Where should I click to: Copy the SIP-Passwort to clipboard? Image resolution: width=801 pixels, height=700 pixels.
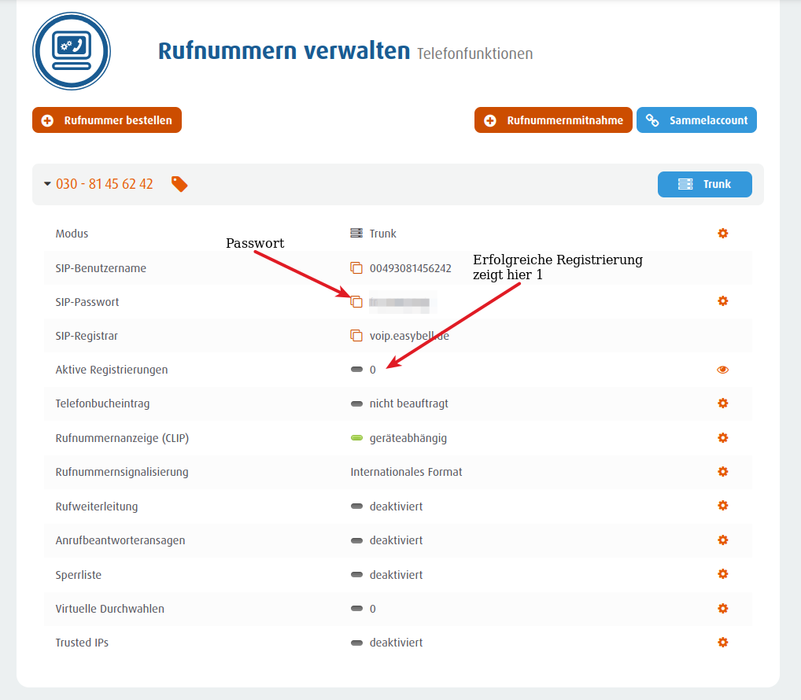pos(356,302)
